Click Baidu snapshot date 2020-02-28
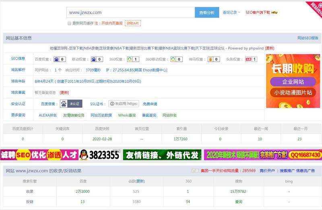 click(x=102, y=139)
